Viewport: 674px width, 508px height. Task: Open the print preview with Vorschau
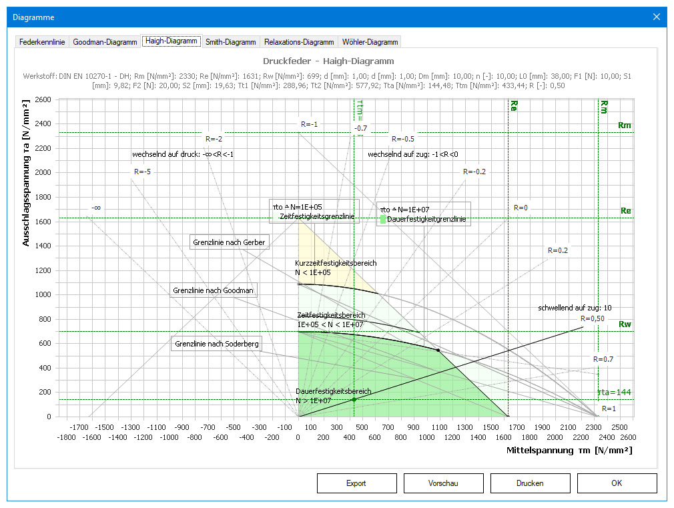[443, 483]
